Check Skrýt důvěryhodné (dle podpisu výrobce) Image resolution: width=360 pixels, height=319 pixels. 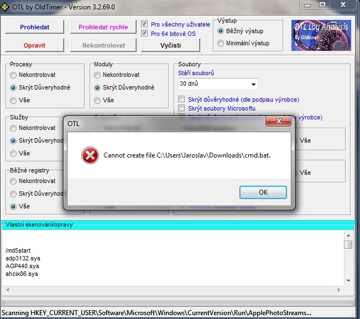click(181, 100)
